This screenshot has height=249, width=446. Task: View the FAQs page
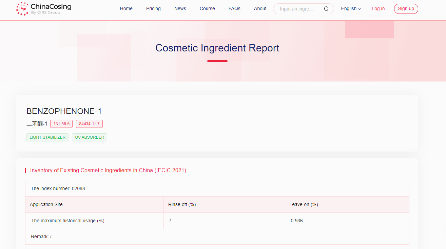(x=234, y=9)
